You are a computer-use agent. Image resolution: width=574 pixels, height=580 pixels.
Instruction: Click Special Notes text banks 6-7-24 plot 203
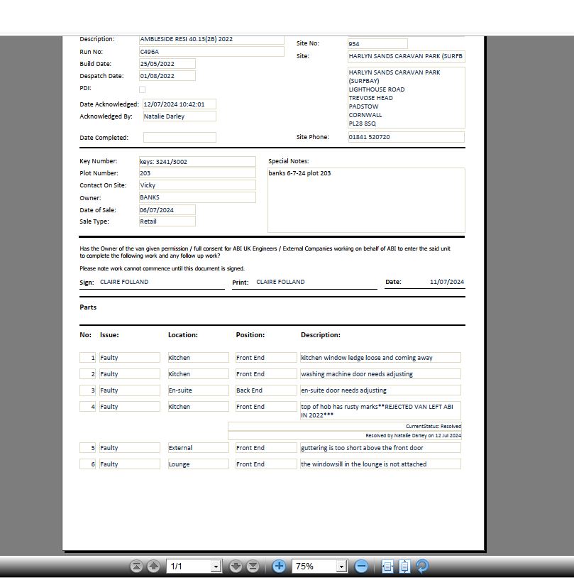tap(299, 173)
